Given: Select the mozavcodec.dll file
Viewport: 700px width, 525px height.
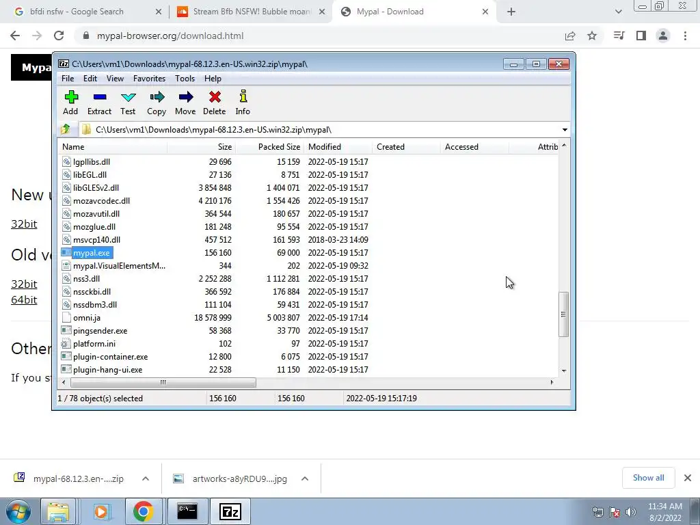Looking at the screenshot, I should [101, 200].
